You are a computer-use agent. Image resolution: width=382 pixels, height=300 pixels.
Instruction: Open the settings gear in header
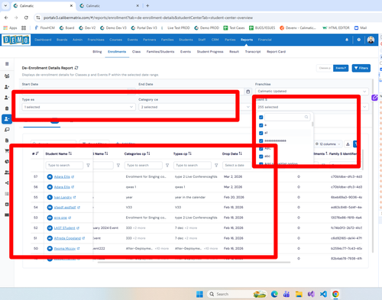pyautogui.click(x=359, y=40)
